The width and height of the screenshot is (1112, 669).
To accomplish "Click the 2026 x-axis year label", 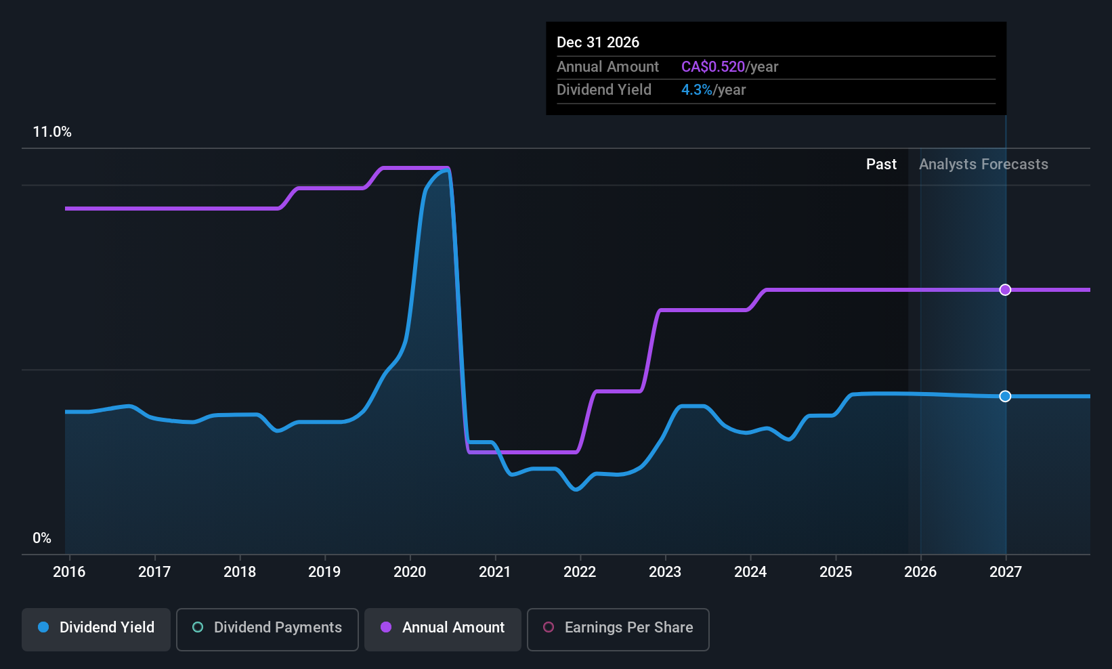I will (920, 572).
